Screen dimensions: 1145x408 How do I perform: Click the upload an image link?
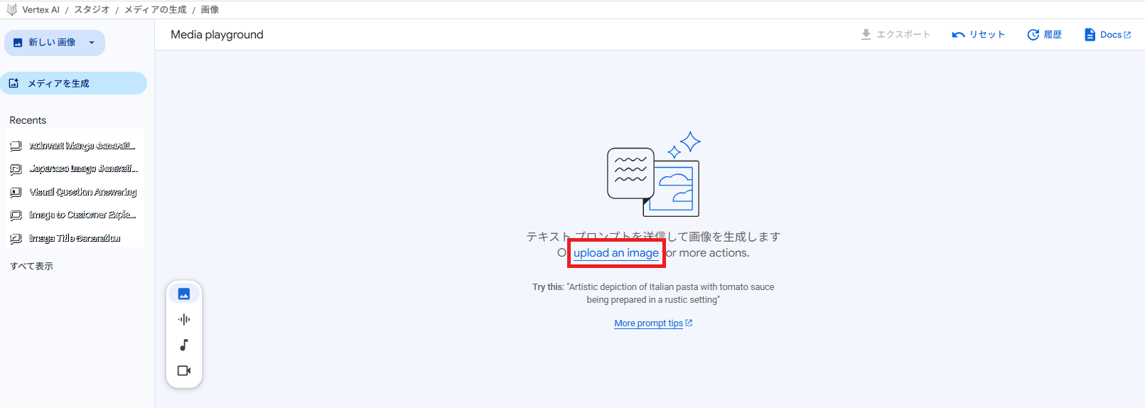click(x=615, y=253)
